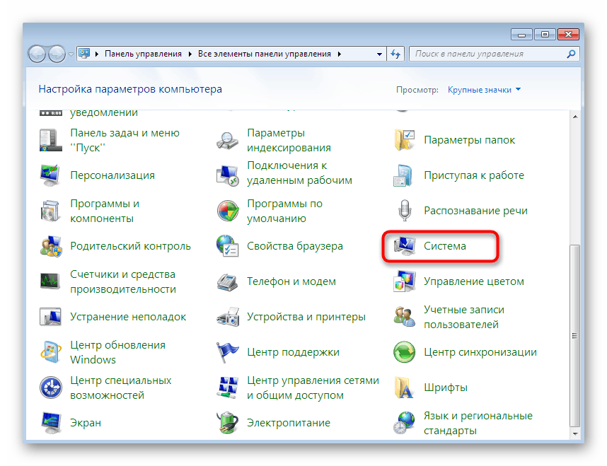Open the Персонализация link

click(112, 175)
